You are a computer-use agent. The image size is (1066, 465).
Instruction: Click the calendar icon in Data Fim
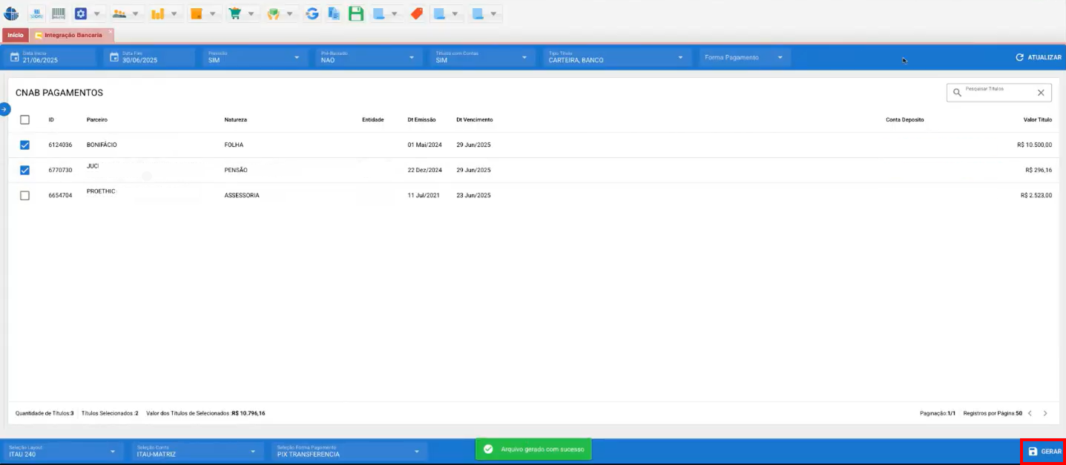tap(114, 57)
